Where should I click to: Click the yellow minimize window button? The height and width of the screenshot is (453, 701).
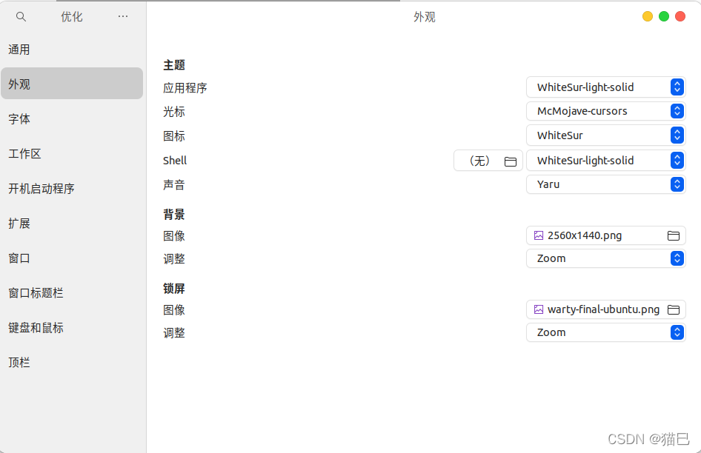pos(648,16)
